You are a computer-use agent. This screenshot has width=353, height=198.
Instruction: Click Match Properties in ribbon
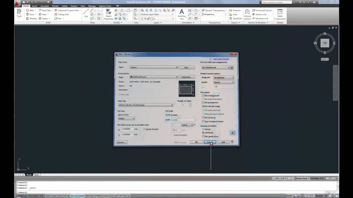[x=109, y=14]
